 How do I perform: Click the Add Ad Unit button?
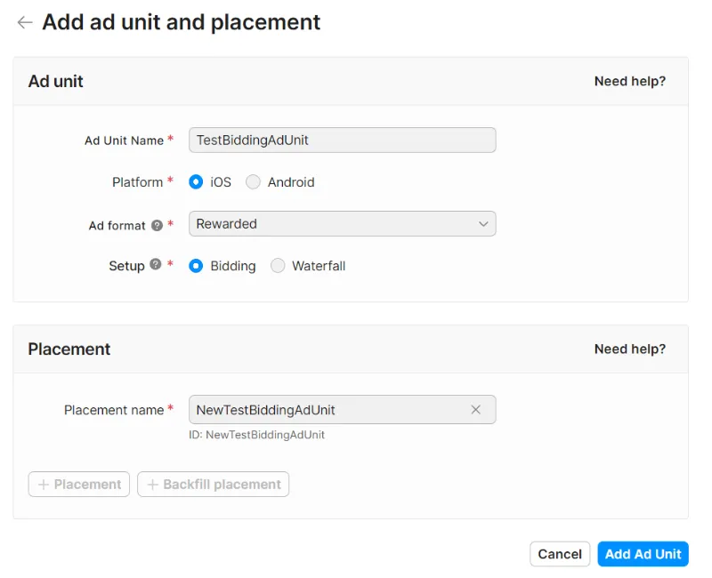[x=643, y=553]
